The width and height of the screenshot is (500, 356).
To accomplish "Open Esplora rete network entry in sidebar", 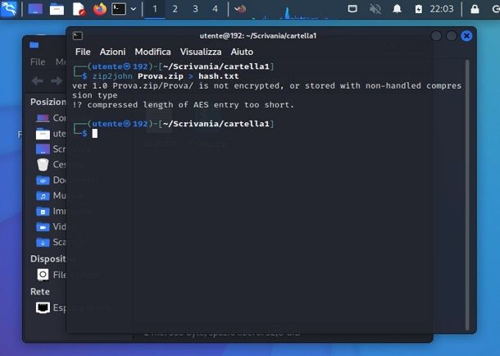I will (50, 308).
